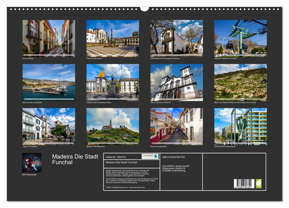Click the CALVENDO publisher logo
This screenshot has width=289, height=208.
[150, 156]
